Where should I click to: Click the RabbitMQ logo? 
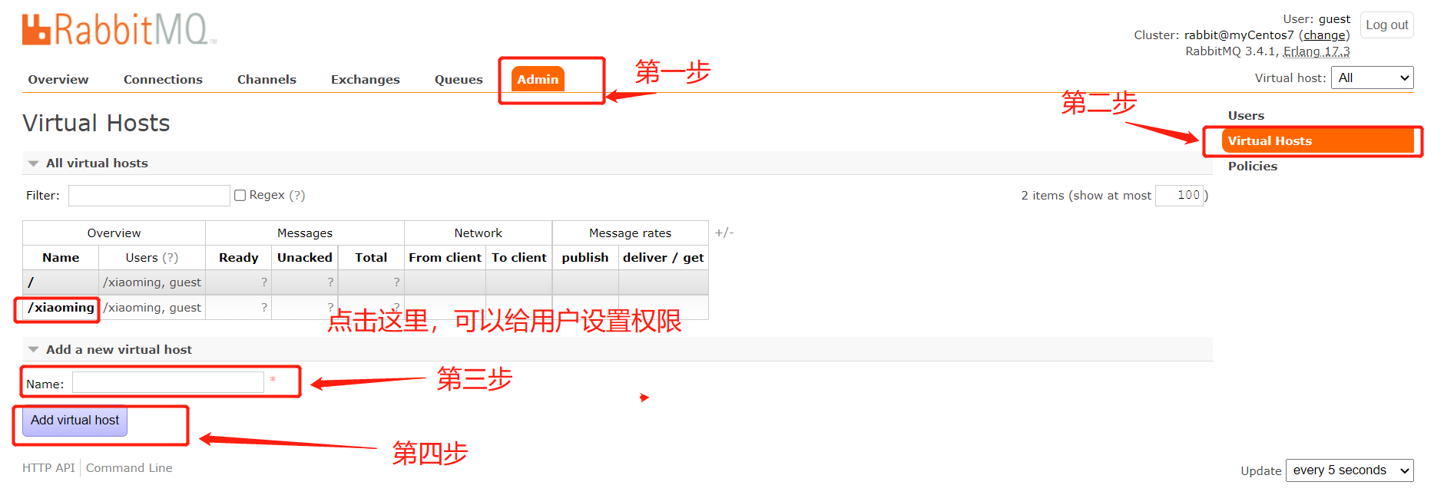click(x=119, y=29)
